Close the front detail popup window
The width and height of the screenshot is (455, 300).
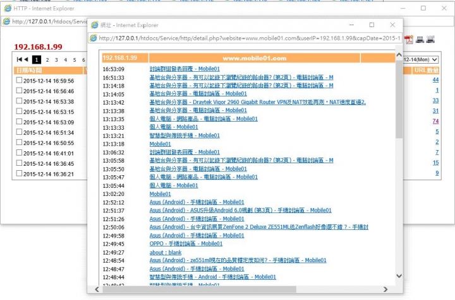pyautogui.click(x=392, y=25)
